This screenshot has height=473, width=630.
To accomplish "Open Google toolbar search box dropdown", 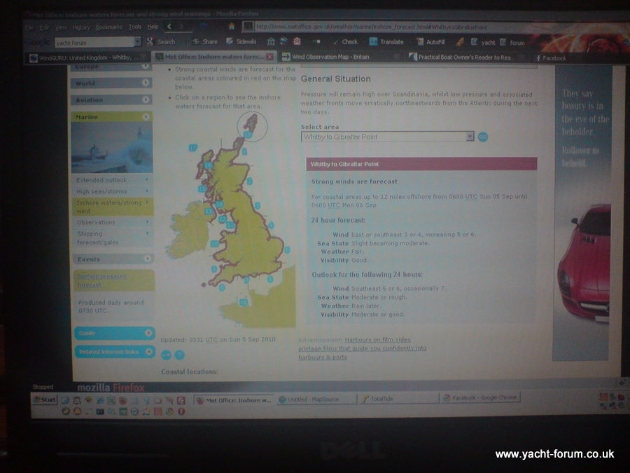I will (138, 41).
